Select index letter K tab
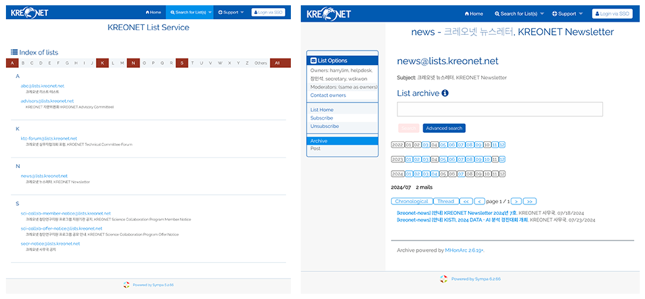This screenshot has height=299, width=645. pos(103,63)
